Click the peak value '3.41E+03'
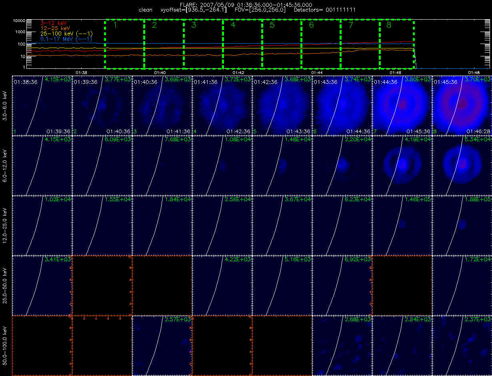 (x=58, y=260)
